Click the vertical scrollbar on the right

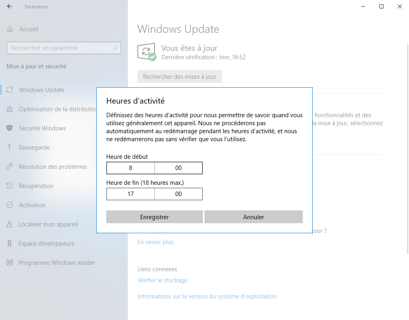(407, 149)
